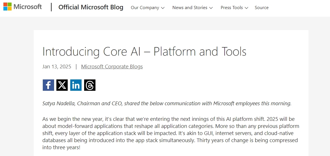Click the closing text 'into three years!'

(61, 147)
